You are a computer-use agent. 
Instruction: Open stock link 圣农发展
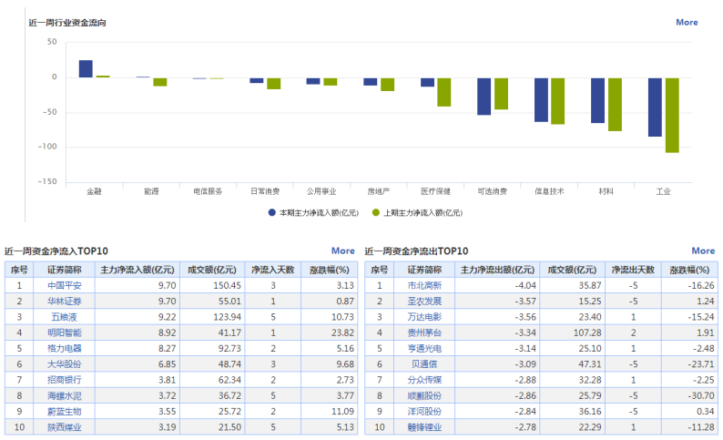point(424,302)
